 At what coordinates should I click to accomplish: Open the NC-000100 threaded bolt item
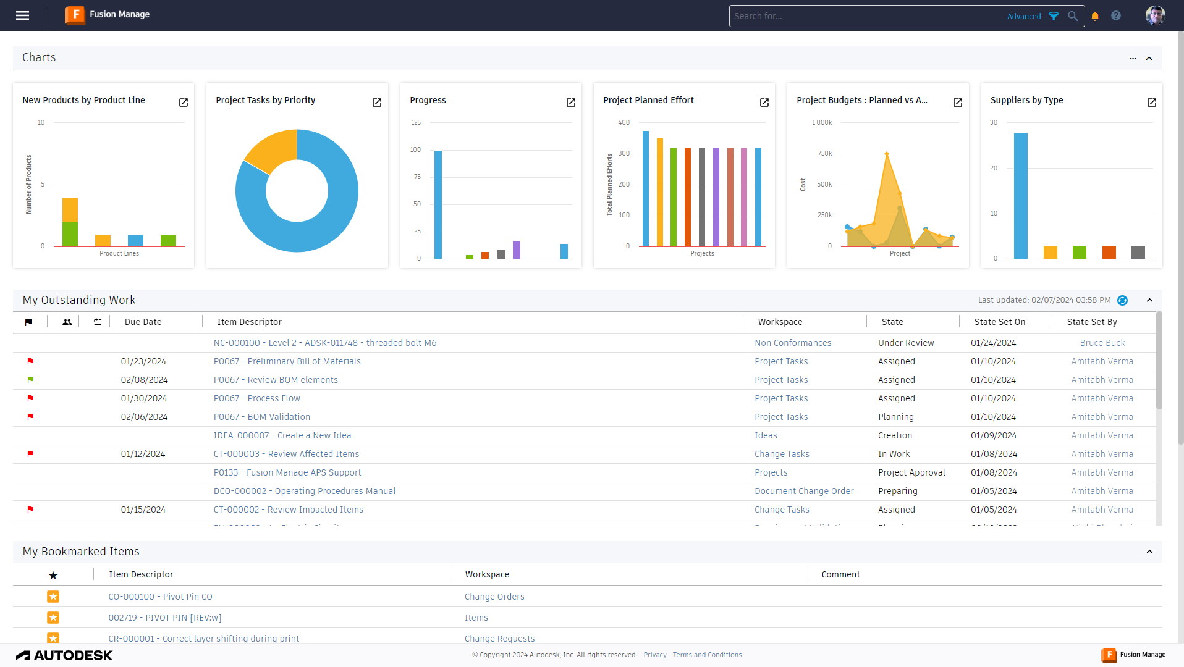tap(325, 343)
